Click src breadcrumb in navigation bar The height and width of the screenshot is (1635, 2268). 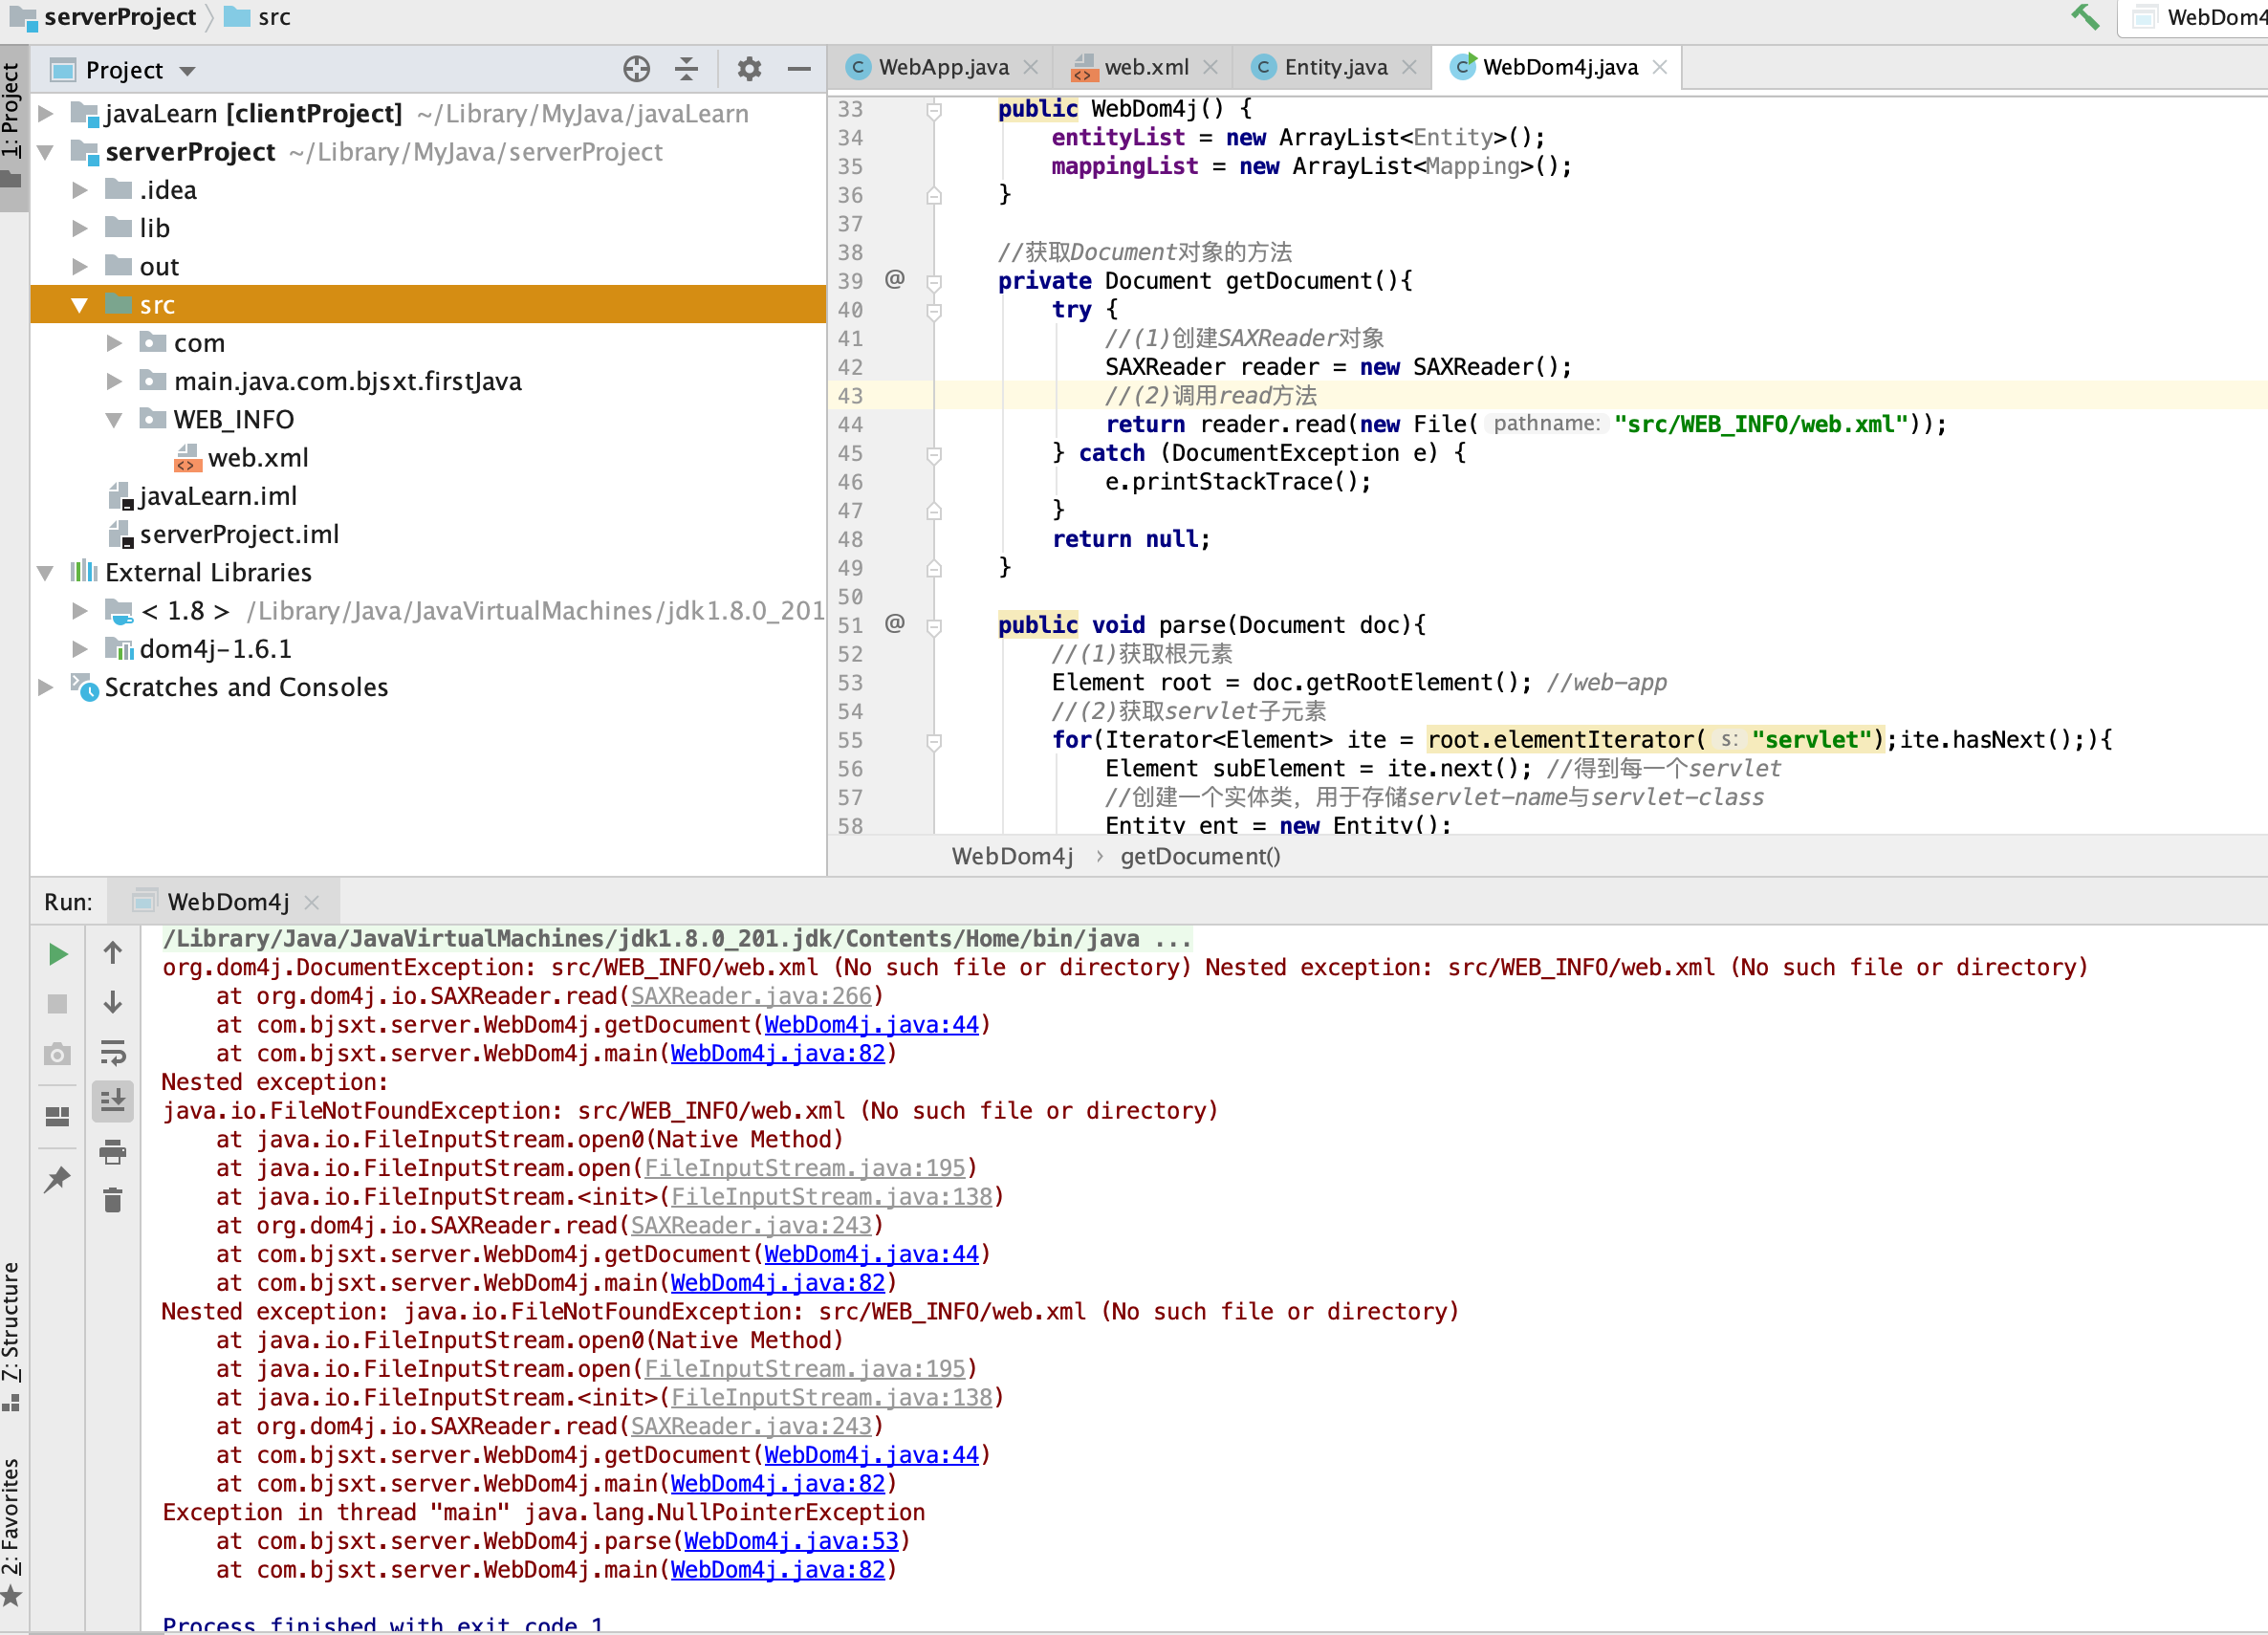coord(273,17)
